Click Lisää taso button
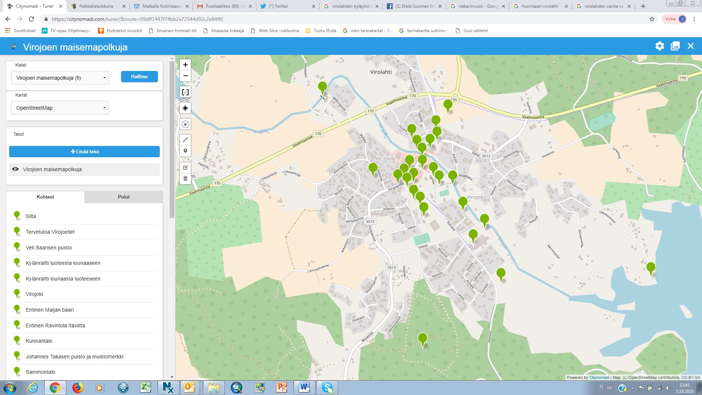The image size is (702, 395). tap(84, 151)
